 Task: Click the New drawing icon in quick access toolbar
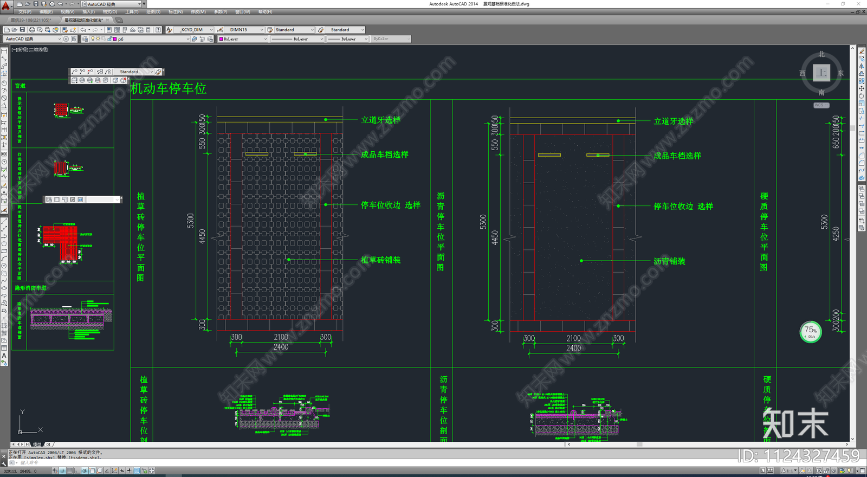(20, 4)
